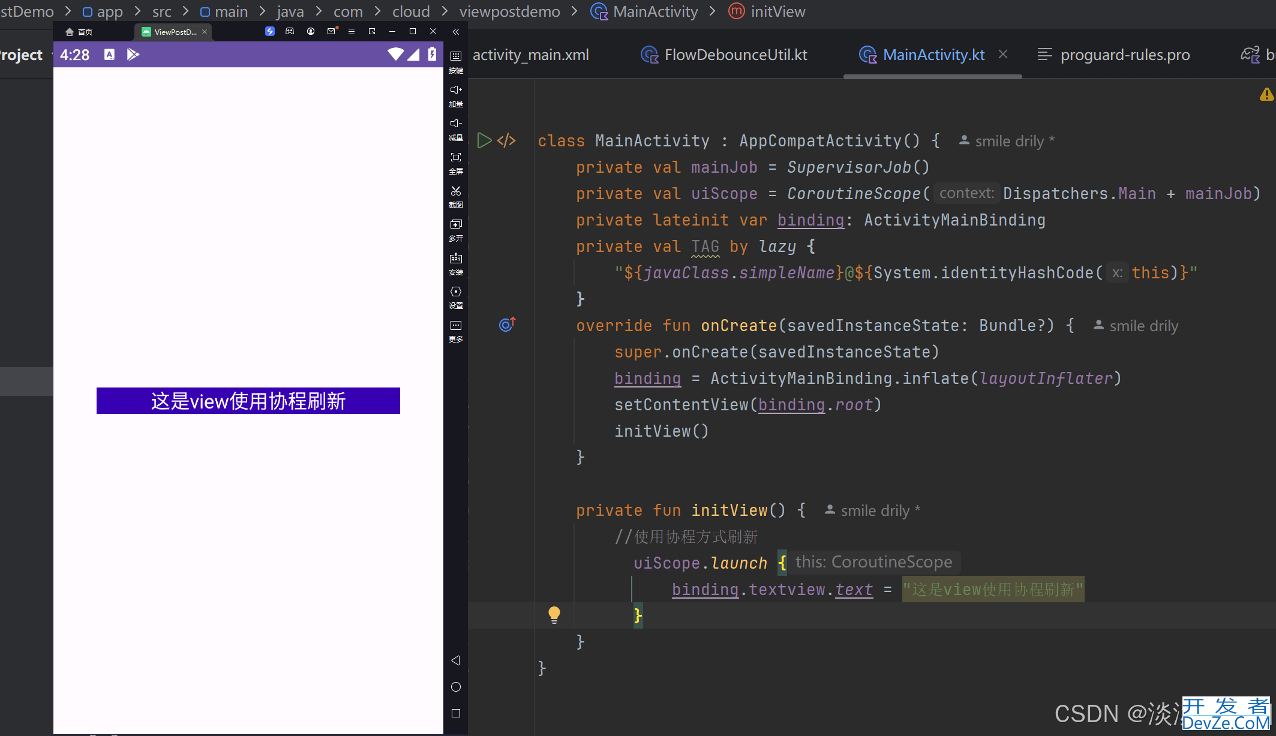Click the keyboard A icon in status bar
The height and width of the screenshot is (736, 1276).
[109, 55]
